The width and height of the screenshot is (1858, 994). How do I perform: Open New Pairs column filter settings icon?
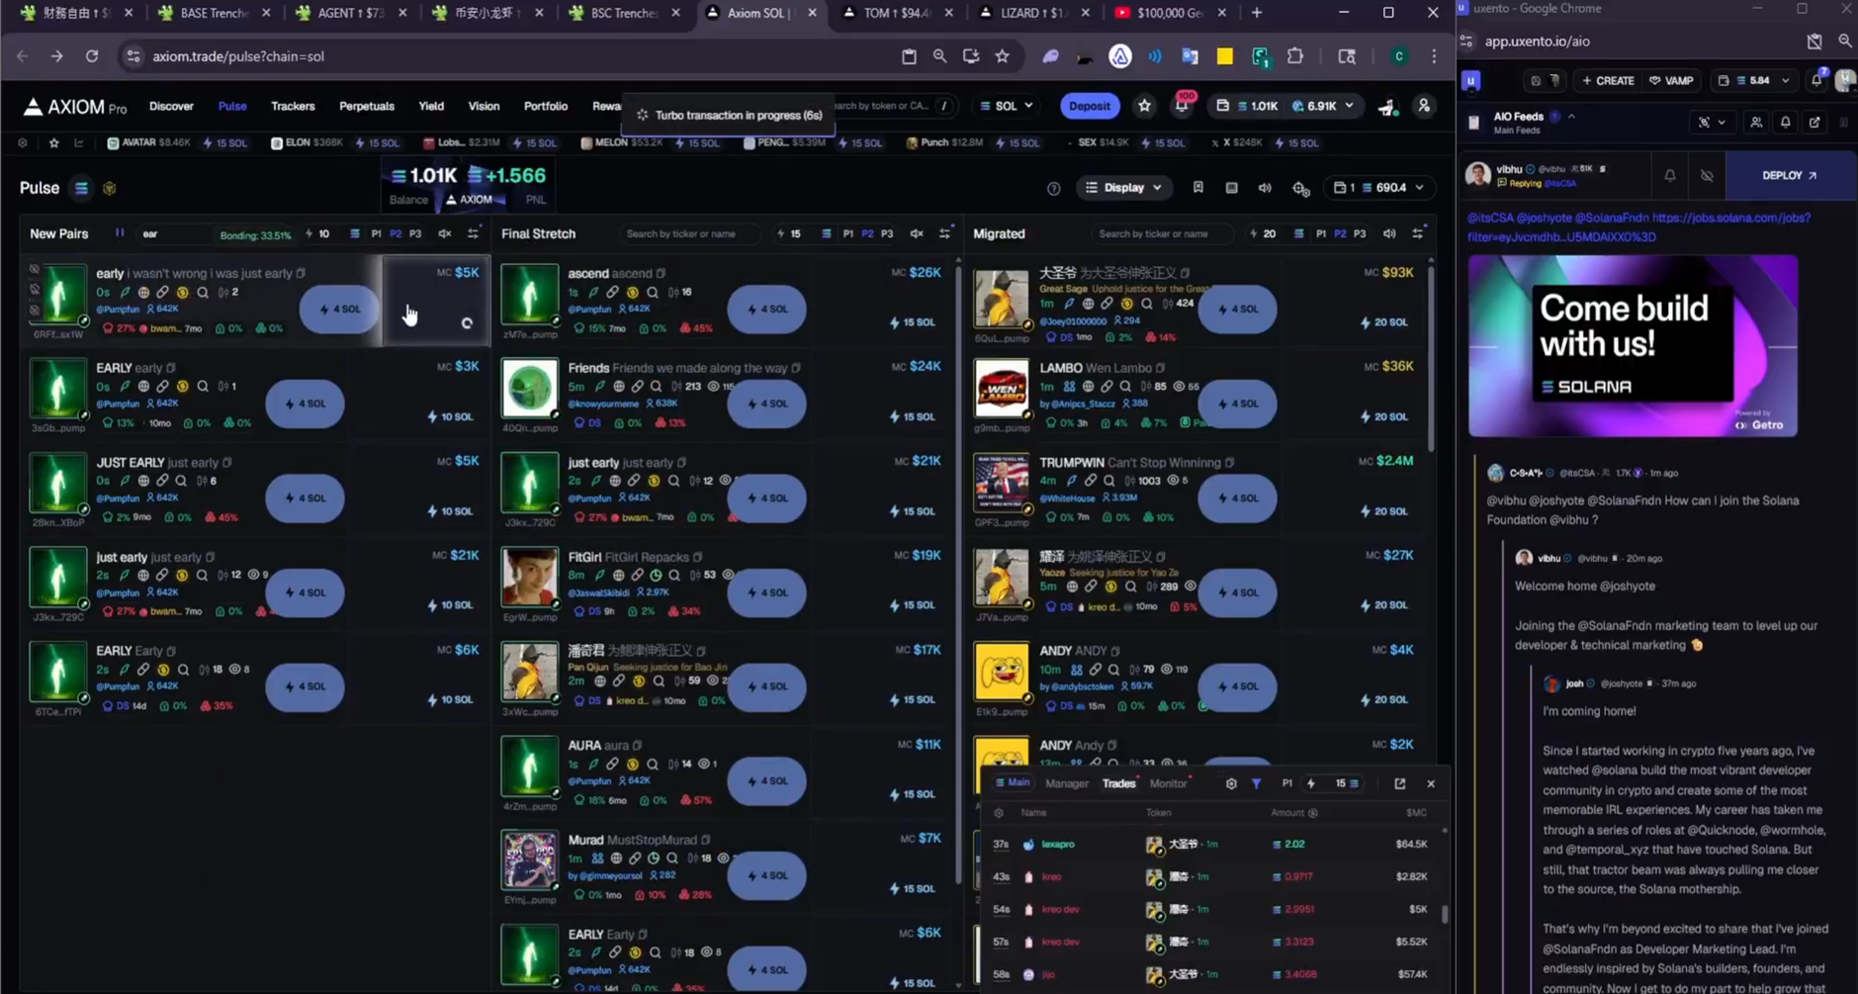(x=474, y=234)
